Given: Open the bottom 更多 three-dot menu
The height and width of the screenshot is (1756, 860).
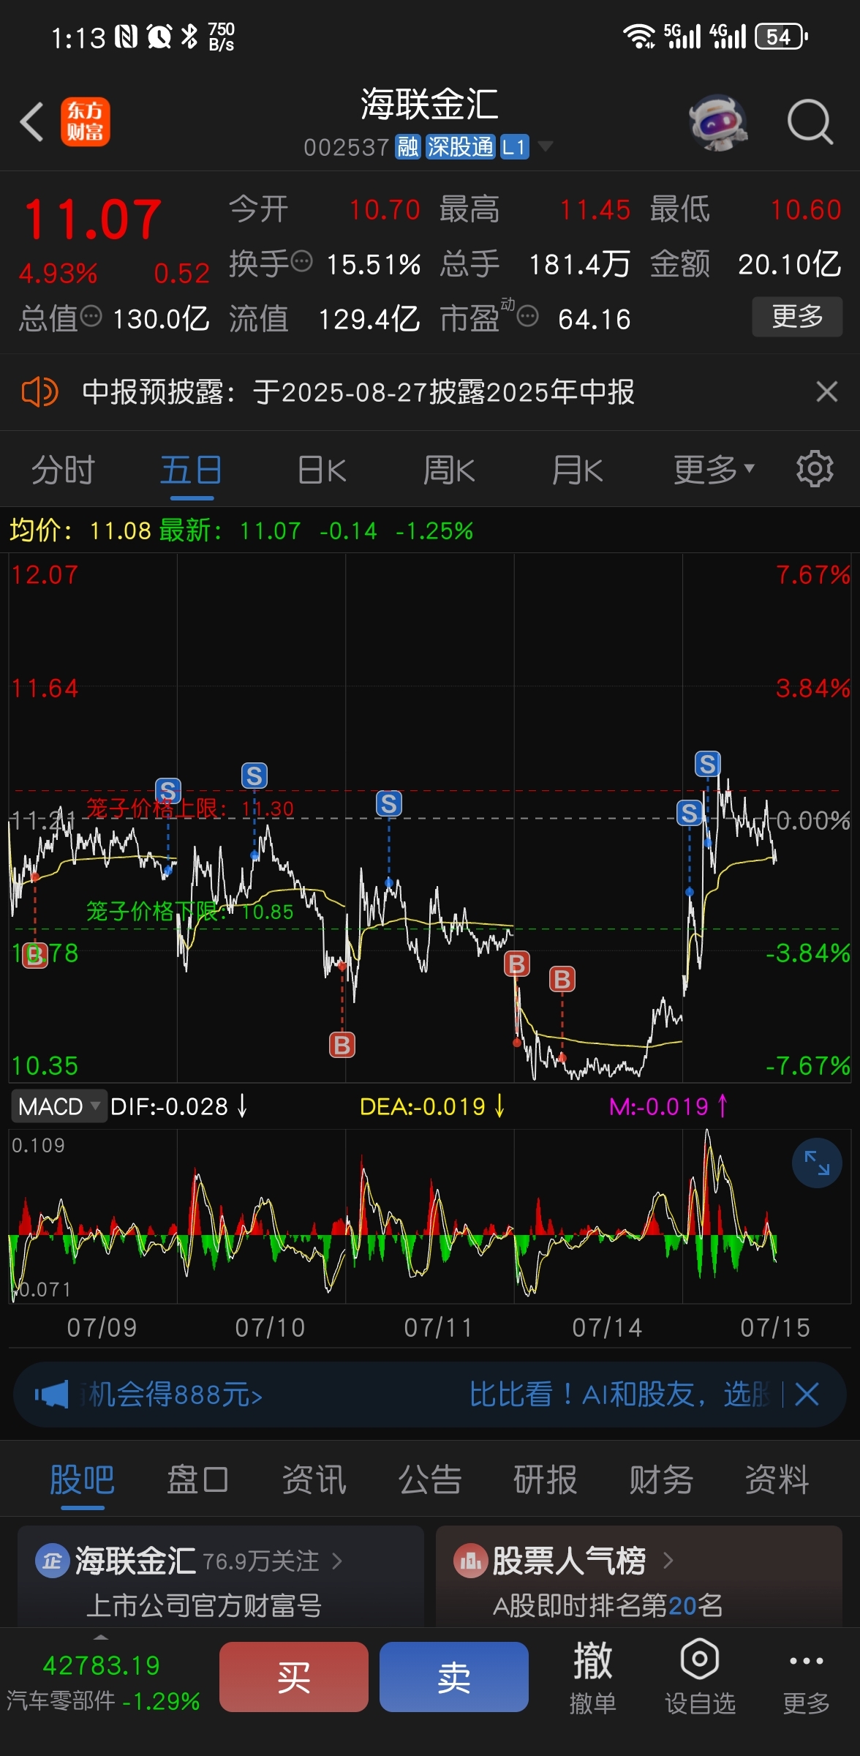Looking at the screenshot, I should click(806, 1677).
